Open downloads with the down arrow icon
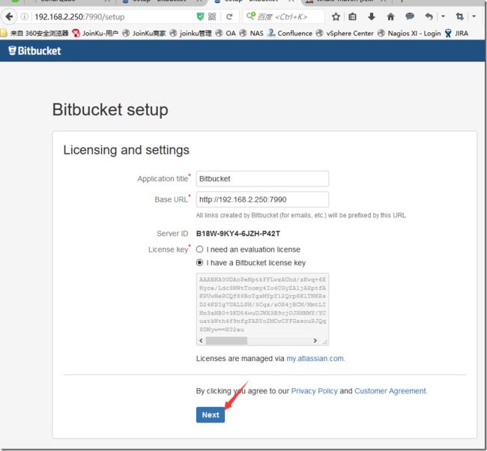This screenshot has height=451, width=487. tap(371, 16)
